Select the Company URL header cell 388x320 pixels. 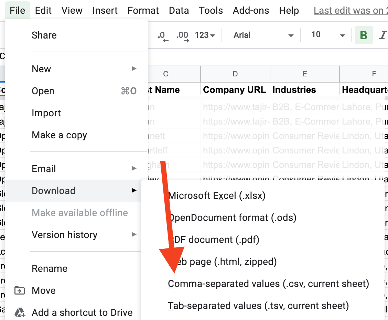pyautogui.click(x=235, y=90)
